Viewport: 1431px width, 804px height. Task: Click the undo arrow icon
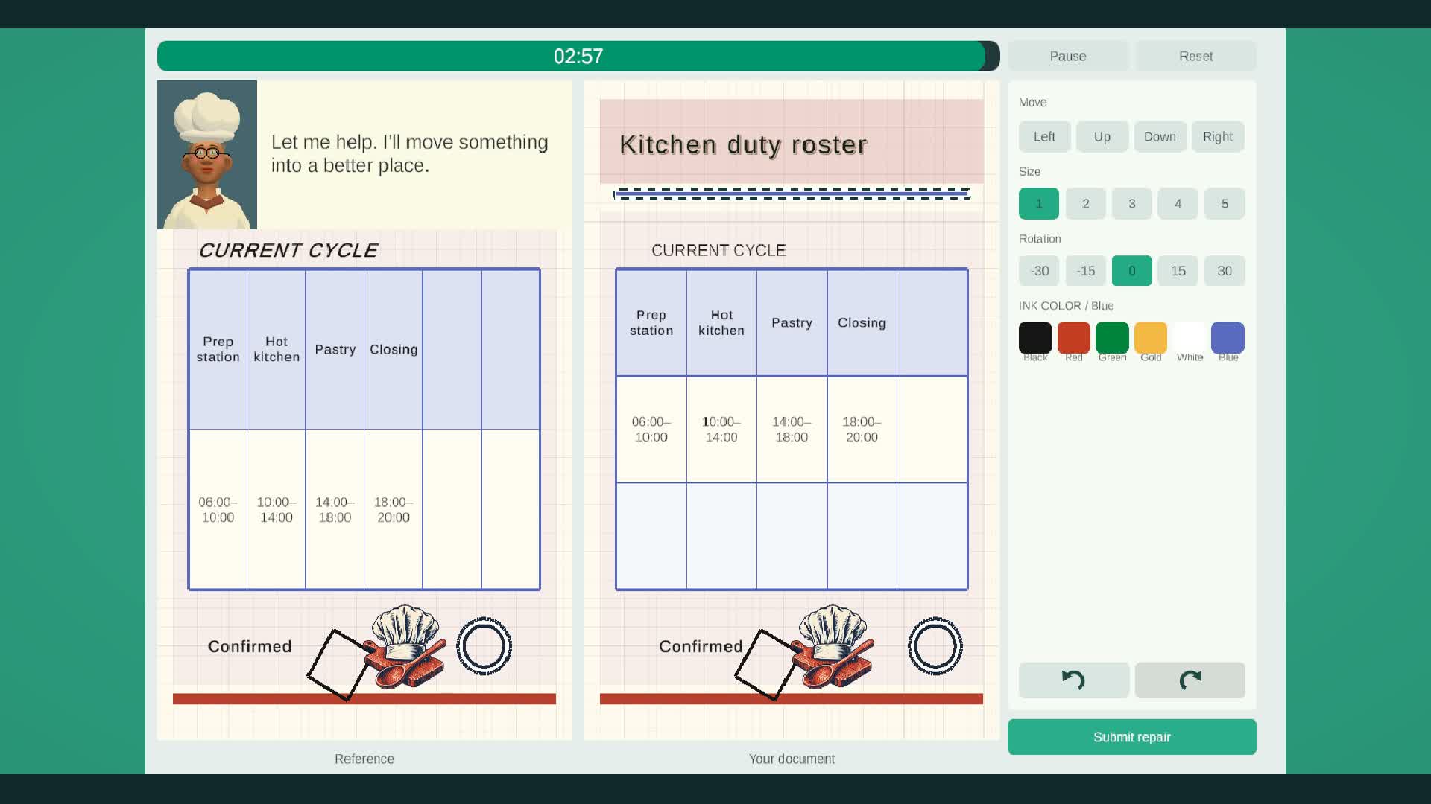1073,680
